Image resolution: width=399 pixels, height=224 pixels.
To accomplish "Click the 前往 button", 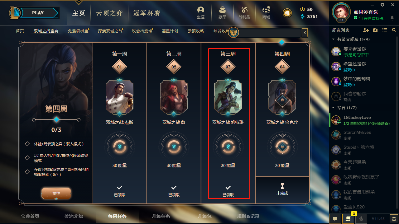I will coord(56,193).
